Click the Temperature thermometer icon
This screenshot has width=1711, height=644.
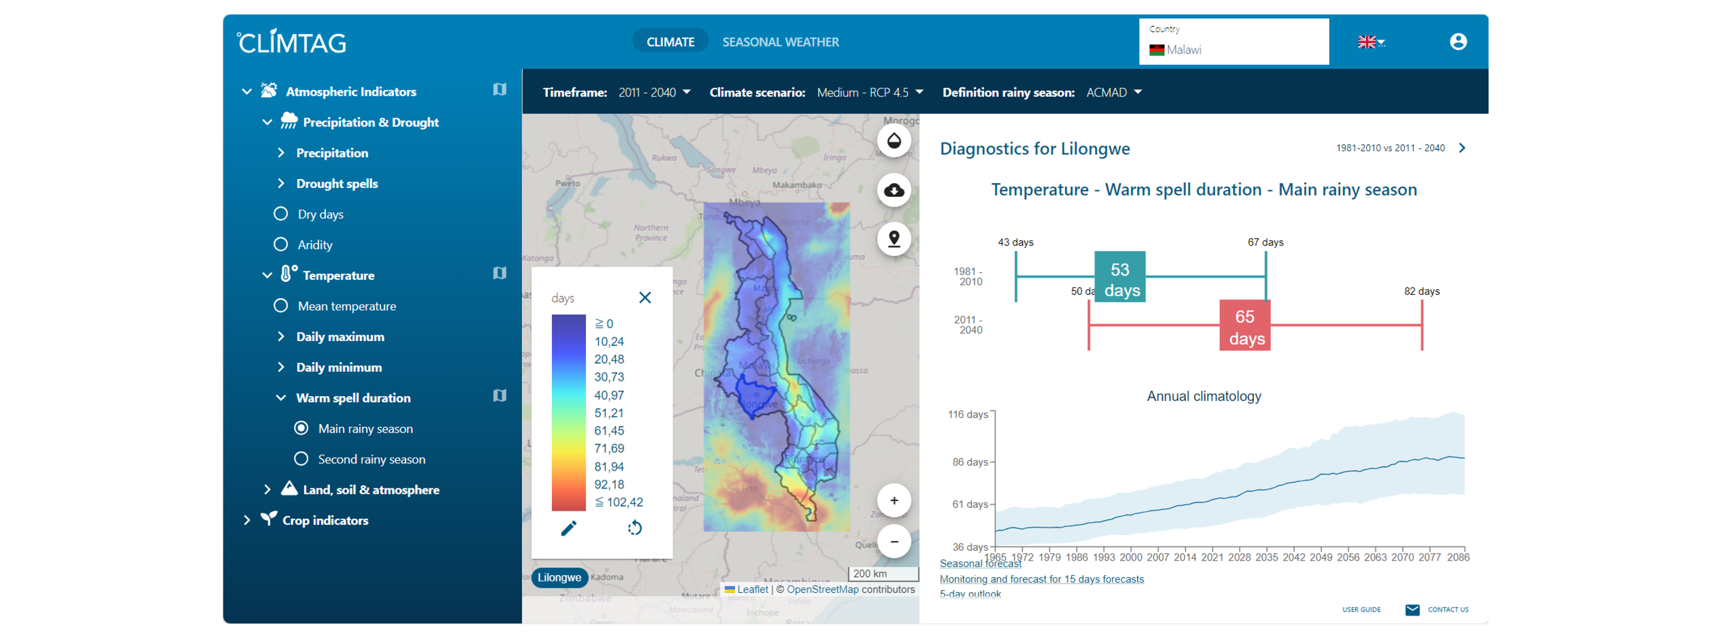tap(288, 274)
